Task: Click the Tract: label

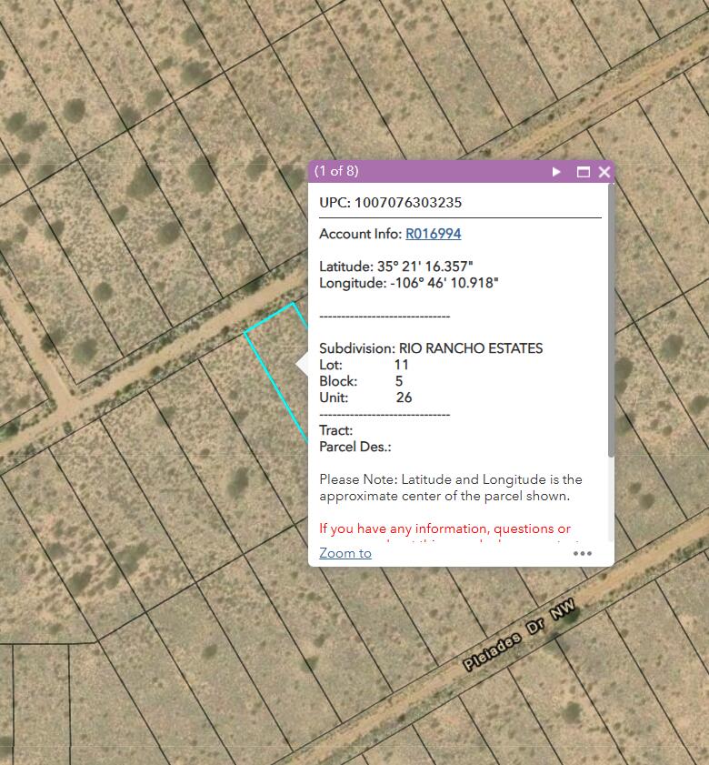Action: 335,430
